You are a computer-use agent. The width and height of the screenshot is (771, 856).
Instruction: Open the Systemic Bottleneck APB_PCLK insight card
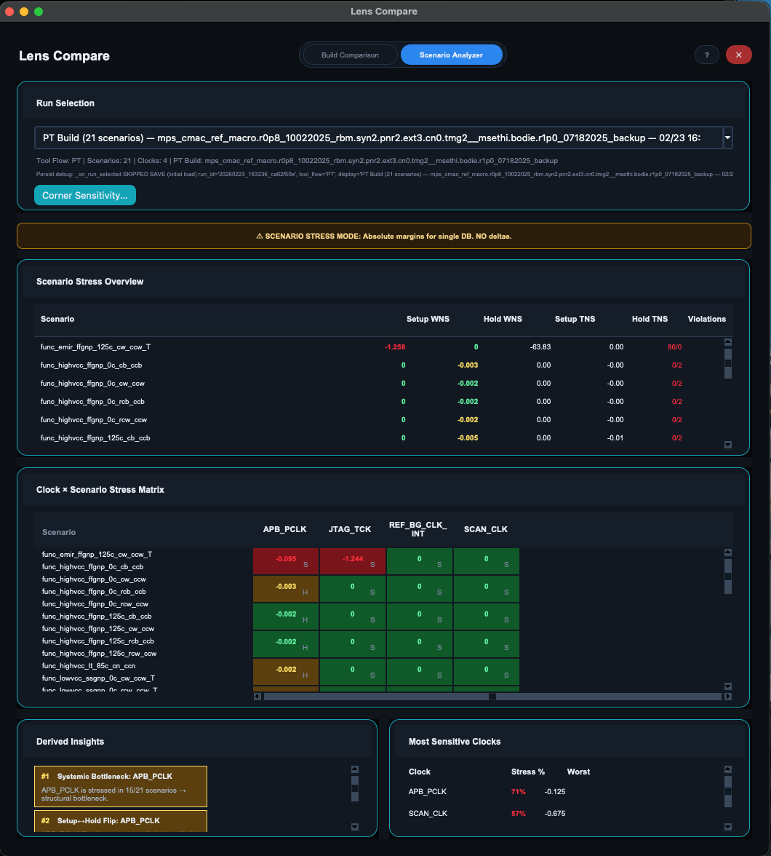click(120, 786)
